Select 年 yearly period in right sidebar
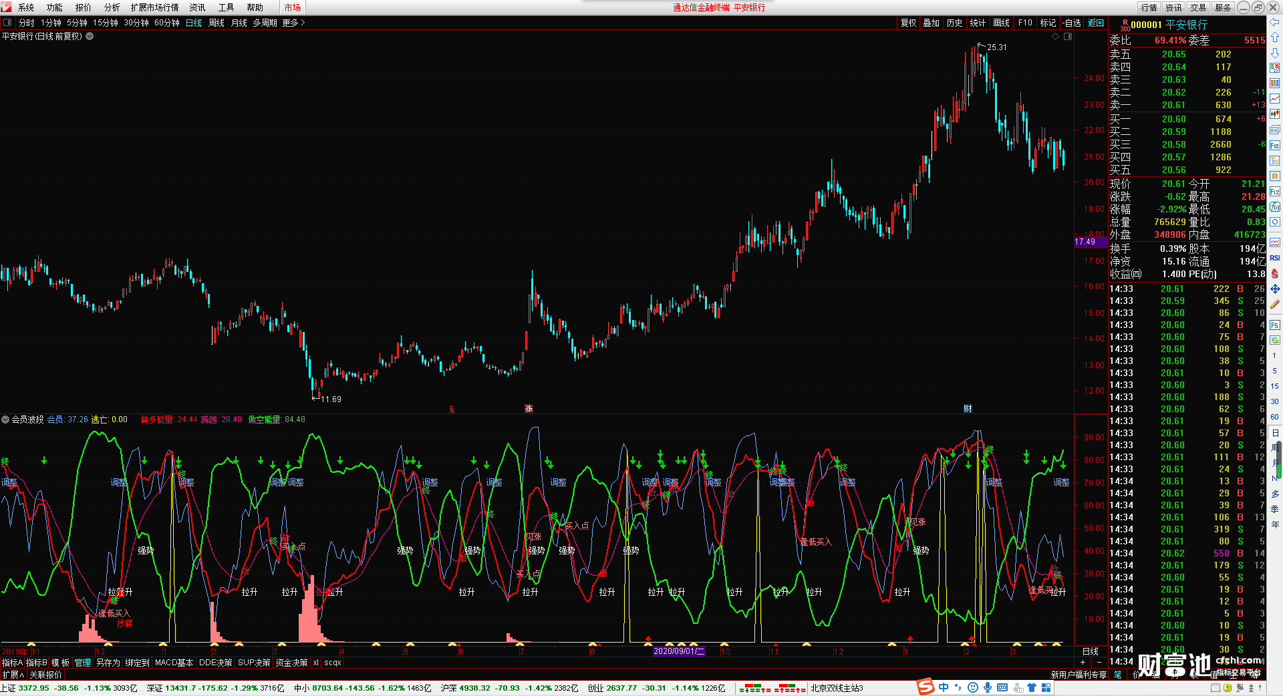This screenshot has width=1283, height=696. tap(1274, 524)
